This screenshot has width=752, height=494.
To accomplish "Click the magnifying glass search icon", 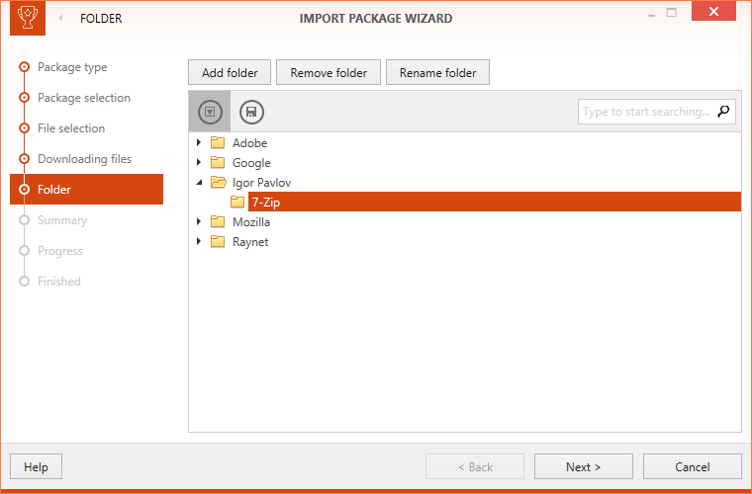I will [723, 111].
